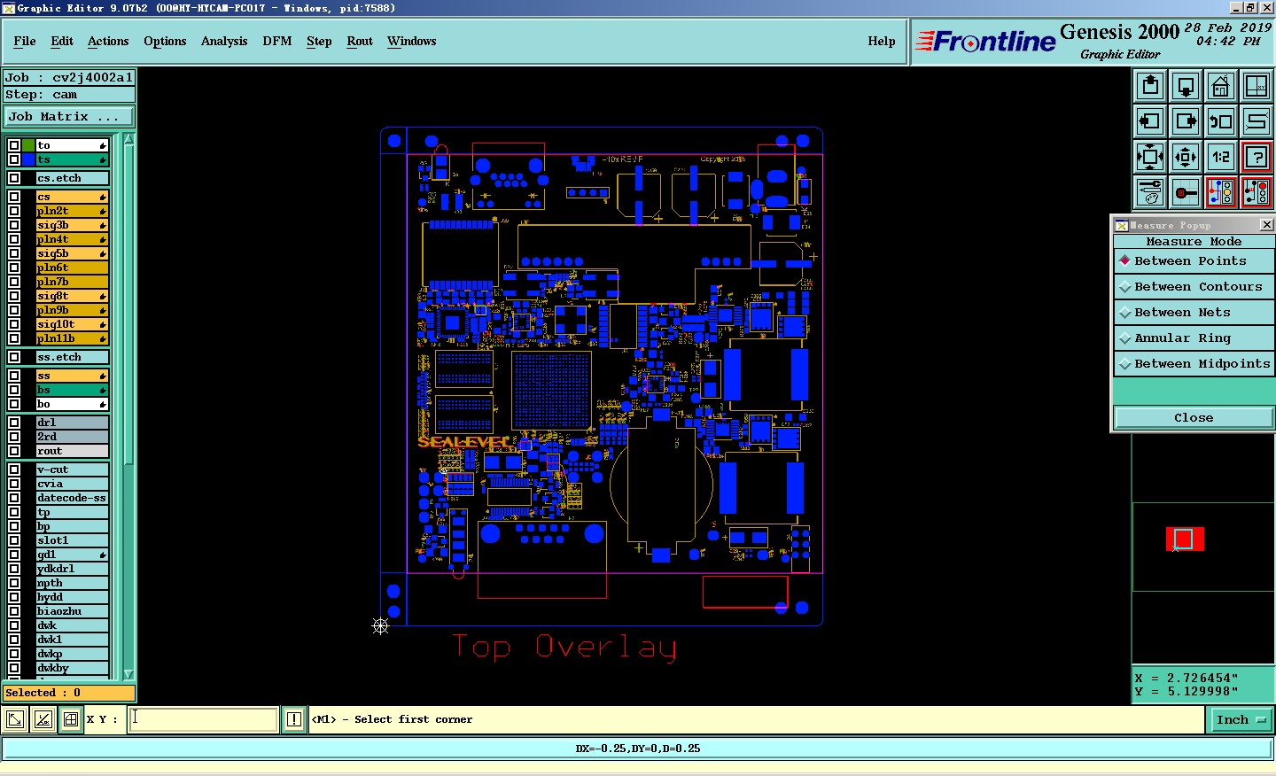
Task: Open the Edit menu
Action: click(x=62, y=41)
